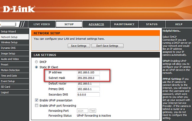This screenshot has width=192, height=121.
Task: Click the Primary DNS input field
Action: click(x=88, y=89)
